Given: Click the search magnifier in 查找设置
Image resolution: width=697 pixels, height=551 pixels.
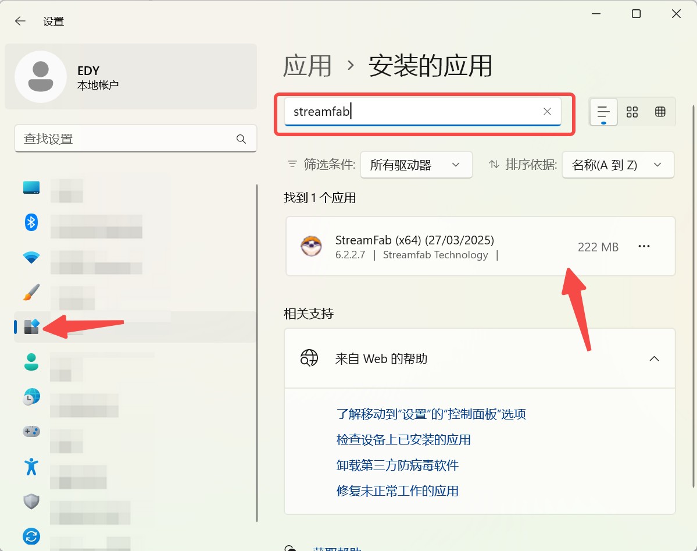Looking at the screenshot, I should (241, 139).
